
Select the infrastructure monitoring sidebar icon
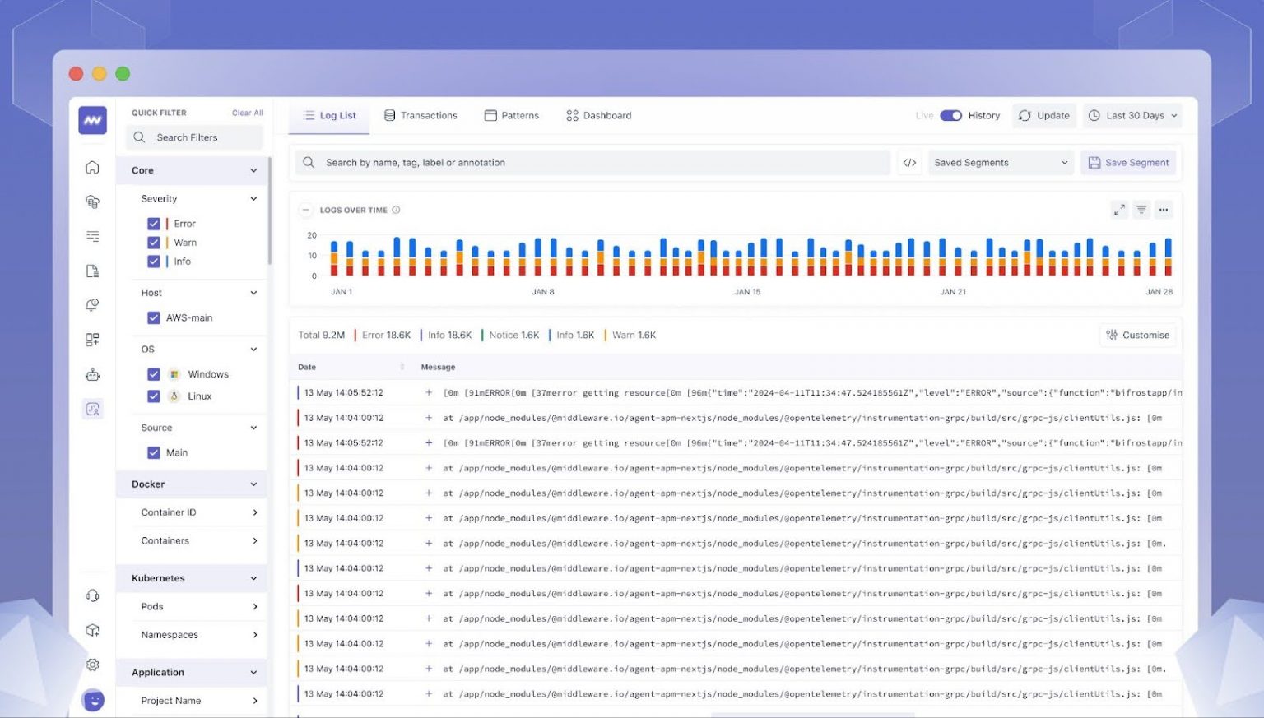(92, 202)
